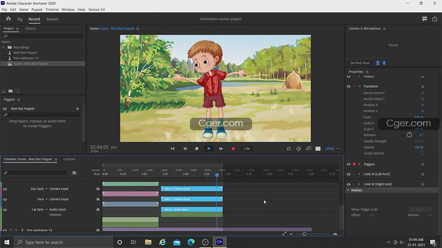This screenshot has height=248, width=442.
Task: Open the Project panel menu icon
Action: pos(18,29)
